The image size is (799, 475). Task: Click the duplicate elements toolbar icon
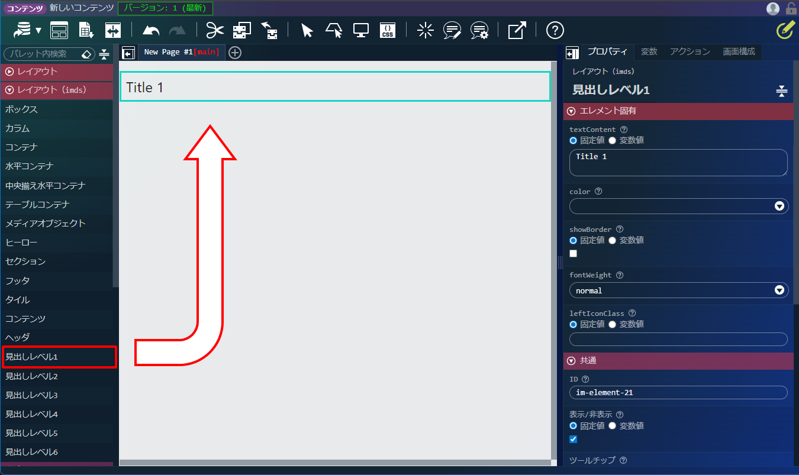coord(242,30)
